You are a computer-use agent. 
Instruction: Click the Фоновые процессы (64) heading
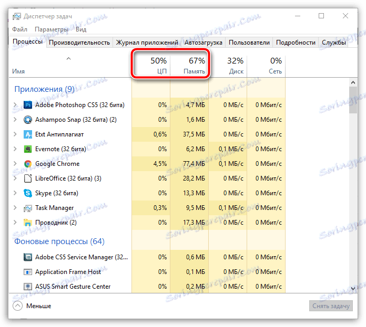(59, 241)
